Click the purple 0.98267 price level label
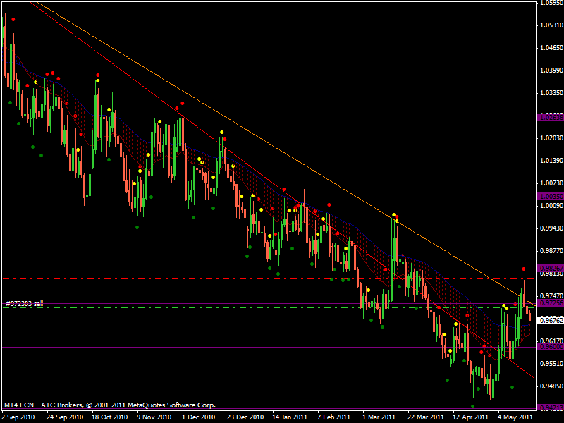 coord(551,269)
